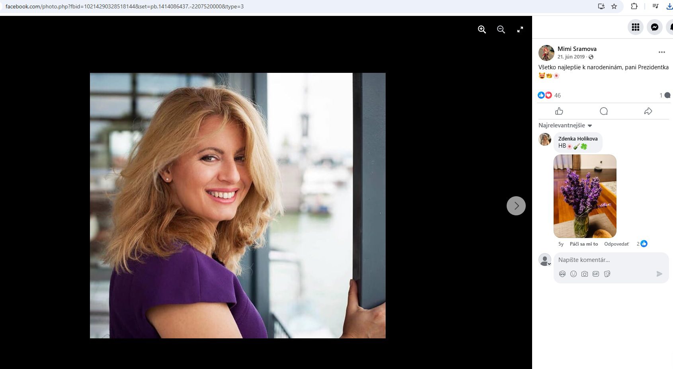
Task: Click Páči sa mi to on comment
Action: [x=583, y=244]
